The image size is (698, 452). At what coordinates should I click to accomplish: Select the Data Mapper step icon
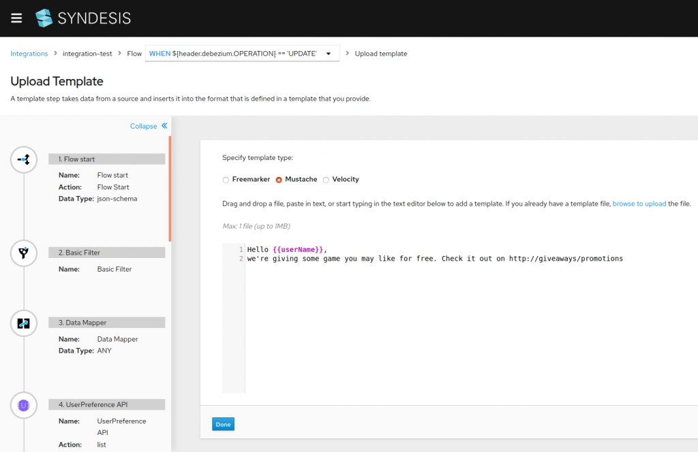point(24,323)
